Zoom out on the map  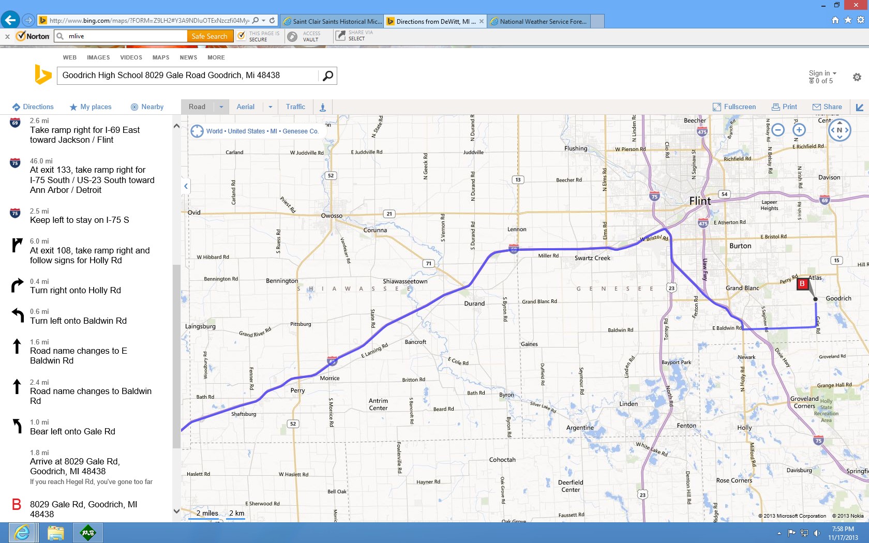778,130
